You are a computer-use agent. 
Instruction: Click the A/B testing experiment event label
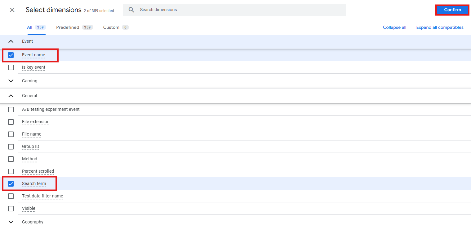51,109
